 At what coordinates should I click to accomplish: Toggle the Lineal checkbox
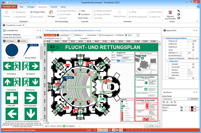pyautogui.click(x=193, y=50)
